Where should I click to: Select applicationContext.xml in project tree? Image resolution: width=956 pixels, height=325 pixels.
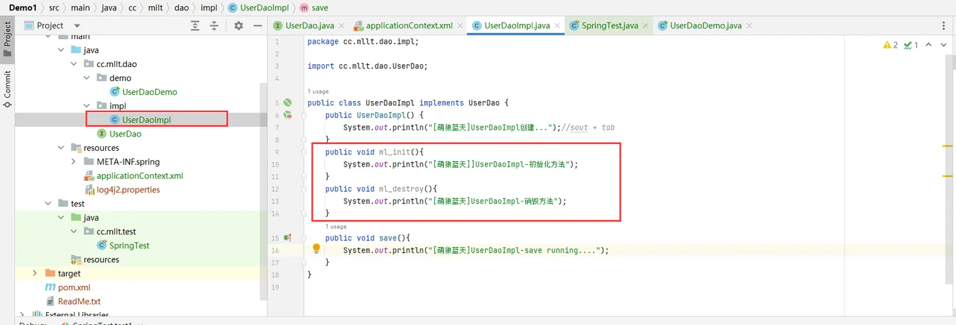point(139,175)
